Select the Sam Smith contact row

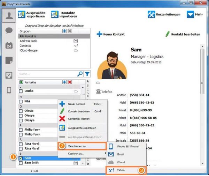49,163
